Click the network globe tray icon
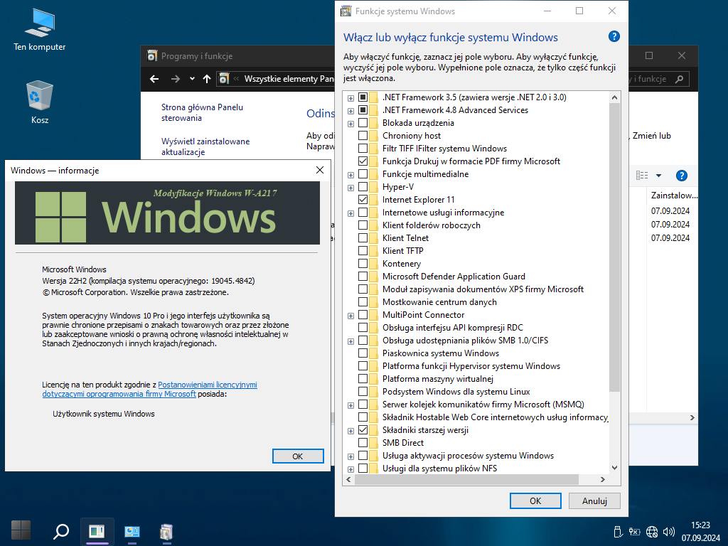This screenshot has height=546, width=728. point(651,531)
